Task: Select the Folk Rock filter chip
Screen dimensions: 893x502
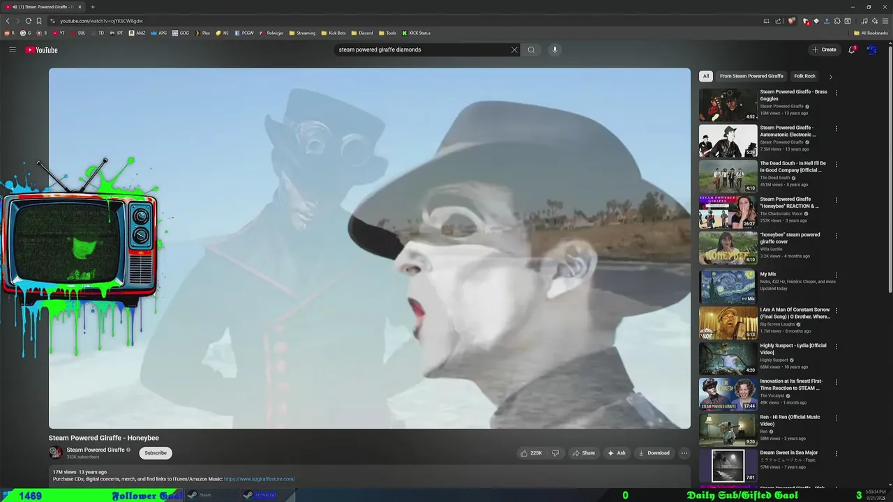Action: (x=804, y=76)
